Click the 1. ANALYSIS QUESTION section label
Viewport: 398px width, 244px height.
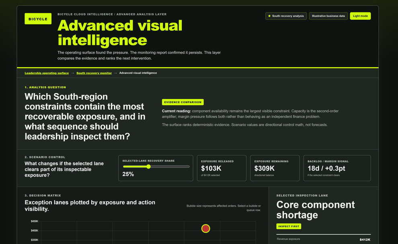[45, 87]
